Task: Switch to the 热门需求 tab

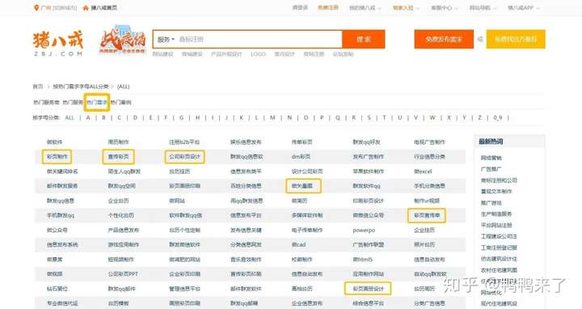Action: 97,102
